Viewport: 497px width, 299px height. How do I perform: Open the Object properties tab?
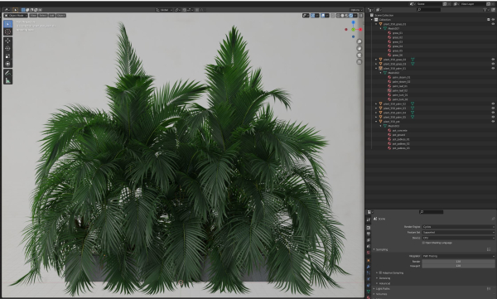(369, 260)
